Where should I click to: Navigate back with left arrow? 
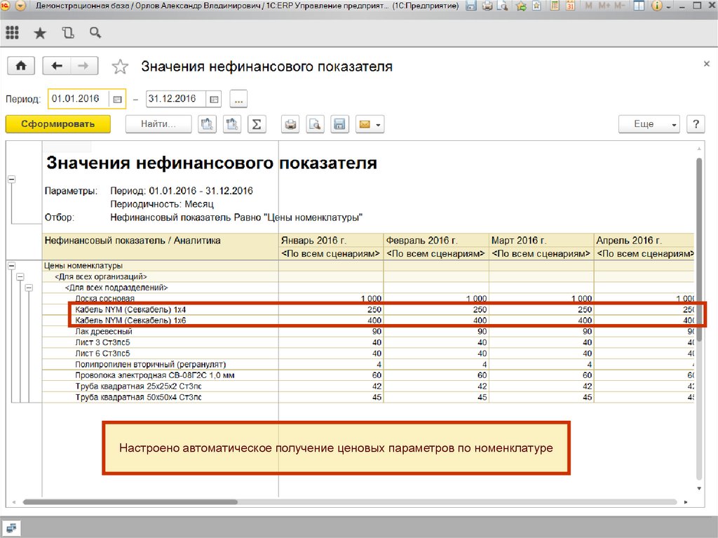coord(57,66)
